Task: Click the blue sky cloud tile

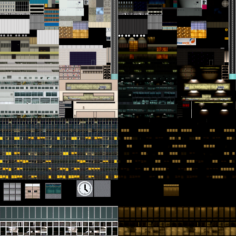Action: [100, 11]
